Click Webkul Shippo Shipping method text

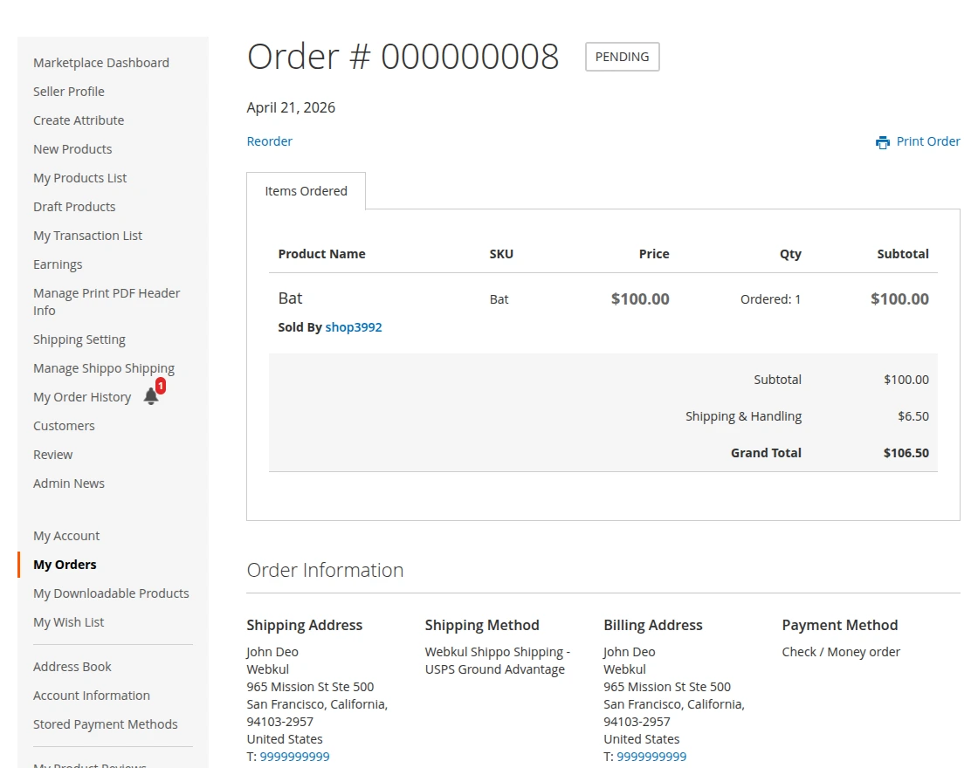497,661
